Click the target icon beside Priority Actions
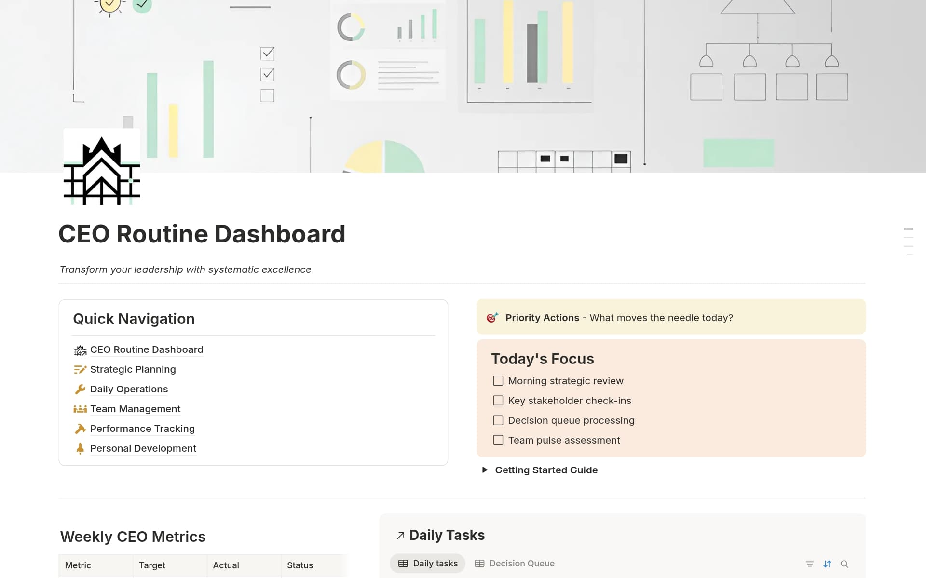The height and width of the screenshot is (578, 926). pos(493,318)
